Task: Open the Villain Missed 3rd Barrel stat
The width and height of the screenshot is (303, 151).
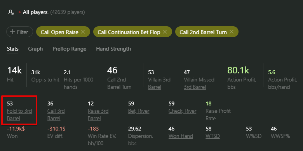Action: coord(199,83)
